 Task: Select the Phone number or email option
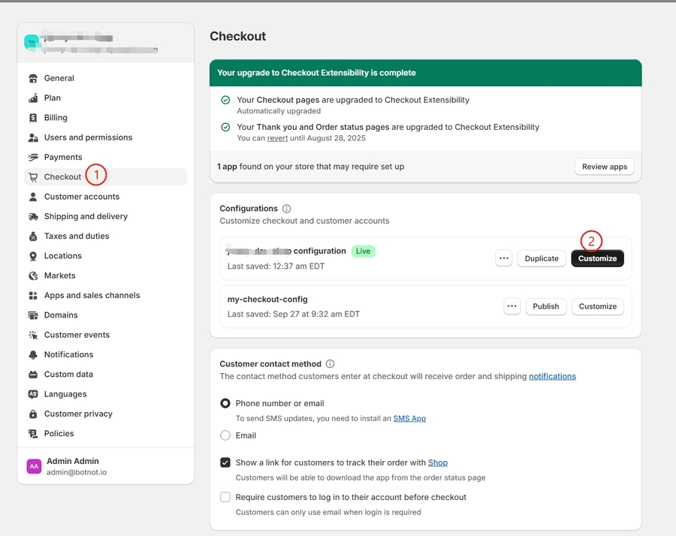click(x=225, y=404)
